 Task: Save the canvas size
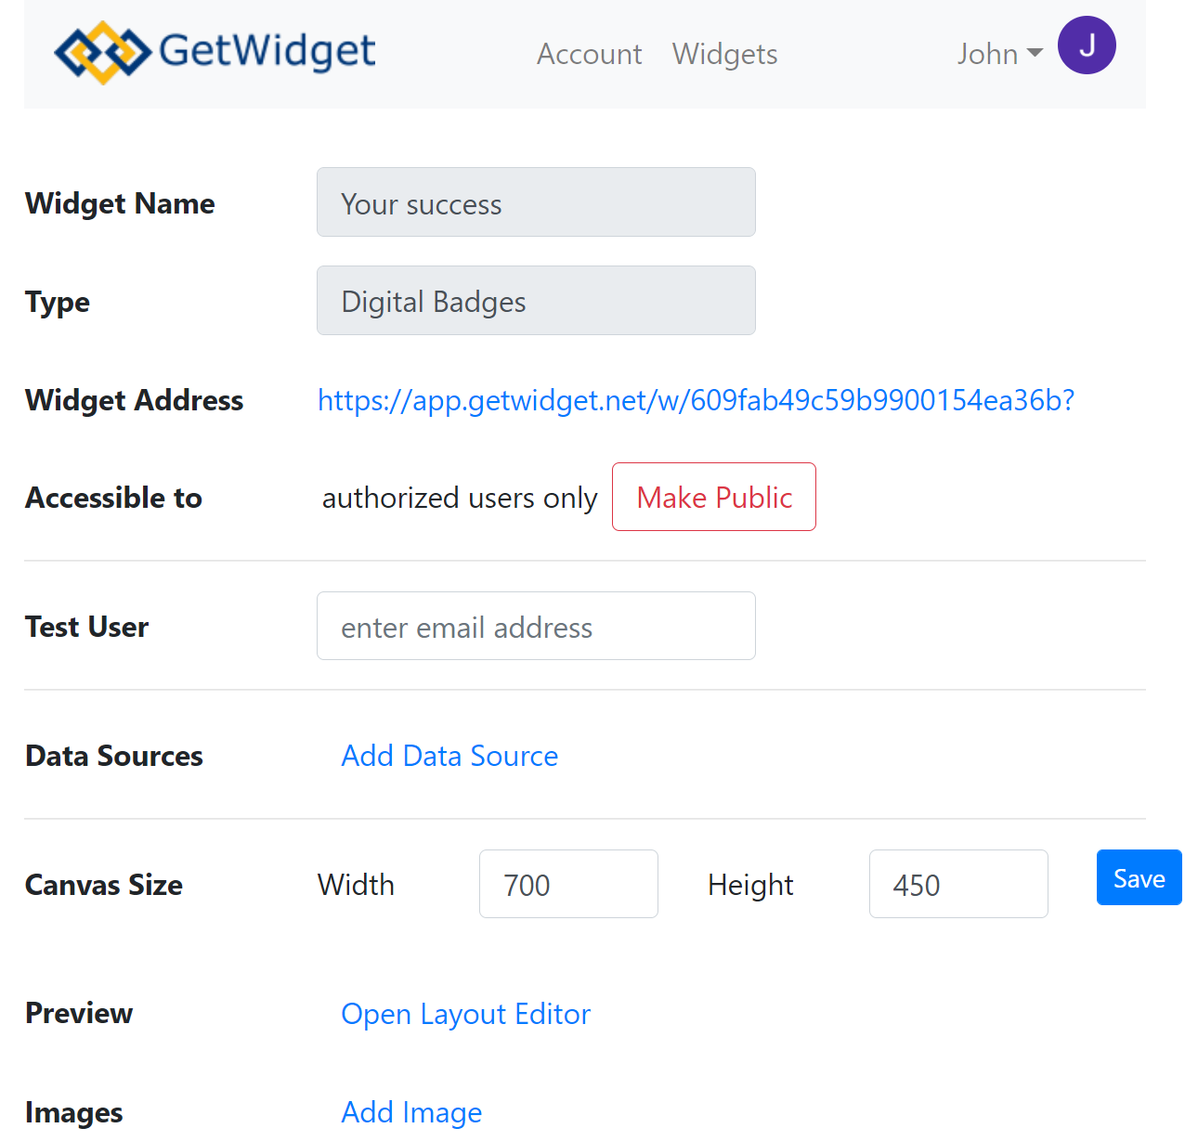[1139, 877]
